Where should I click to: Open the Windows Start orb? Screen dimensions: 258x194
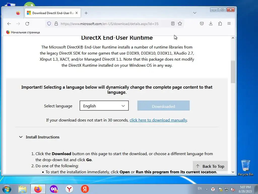tap(7, 189)
